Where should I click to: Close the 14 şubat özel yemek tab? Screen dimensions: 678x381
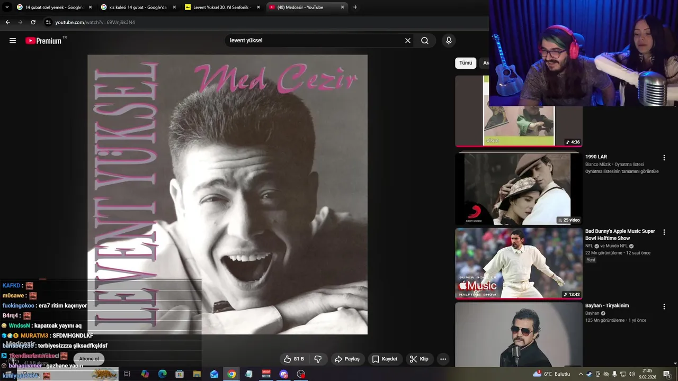pyautogui.click(x=90, y=7)
